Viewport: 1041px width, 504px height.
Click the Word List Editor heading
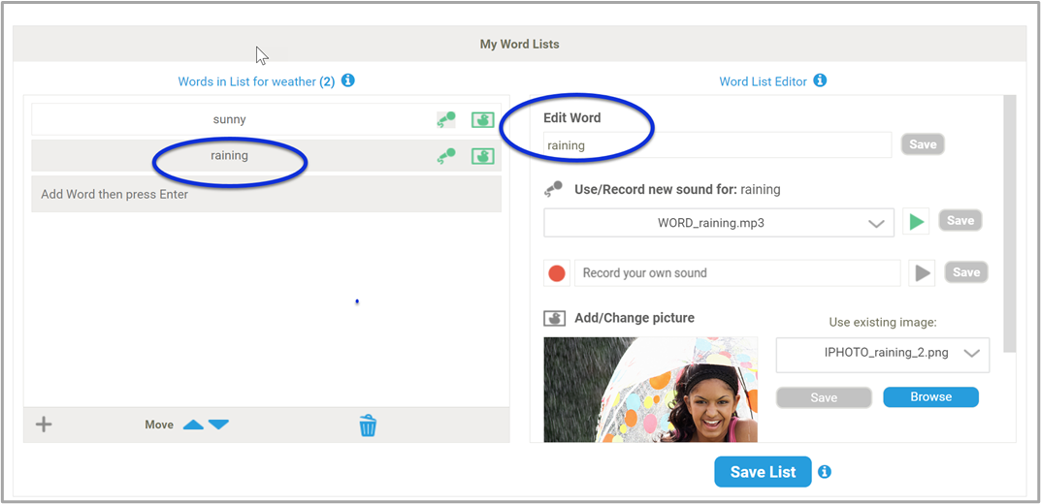763,82
